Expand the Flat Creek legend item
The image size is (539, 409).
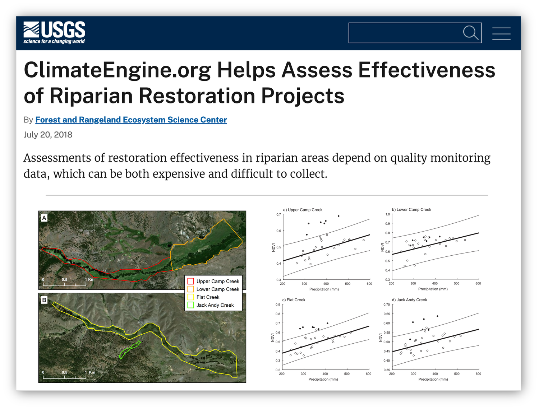[x=208, y=297]
